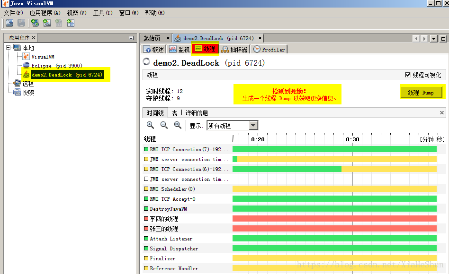Screen dimensions: 449x274
Task: Select the 线程 tab
Action: click(205, 49)
